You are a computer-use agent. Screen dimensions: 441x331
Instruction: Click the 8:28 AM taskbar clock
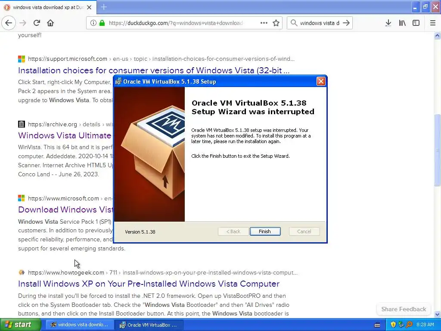[425, 325]
